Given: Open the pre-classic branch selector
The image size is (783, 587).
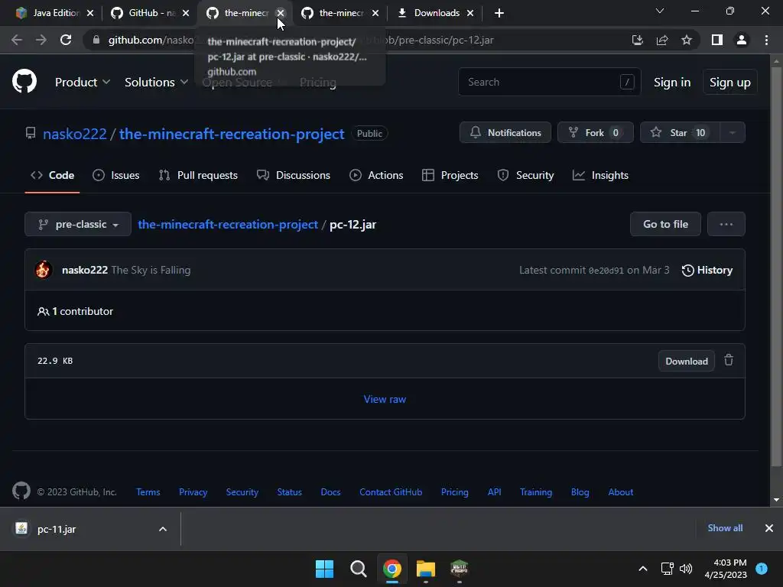Looking at the screenshot, I should click(78, 224).
